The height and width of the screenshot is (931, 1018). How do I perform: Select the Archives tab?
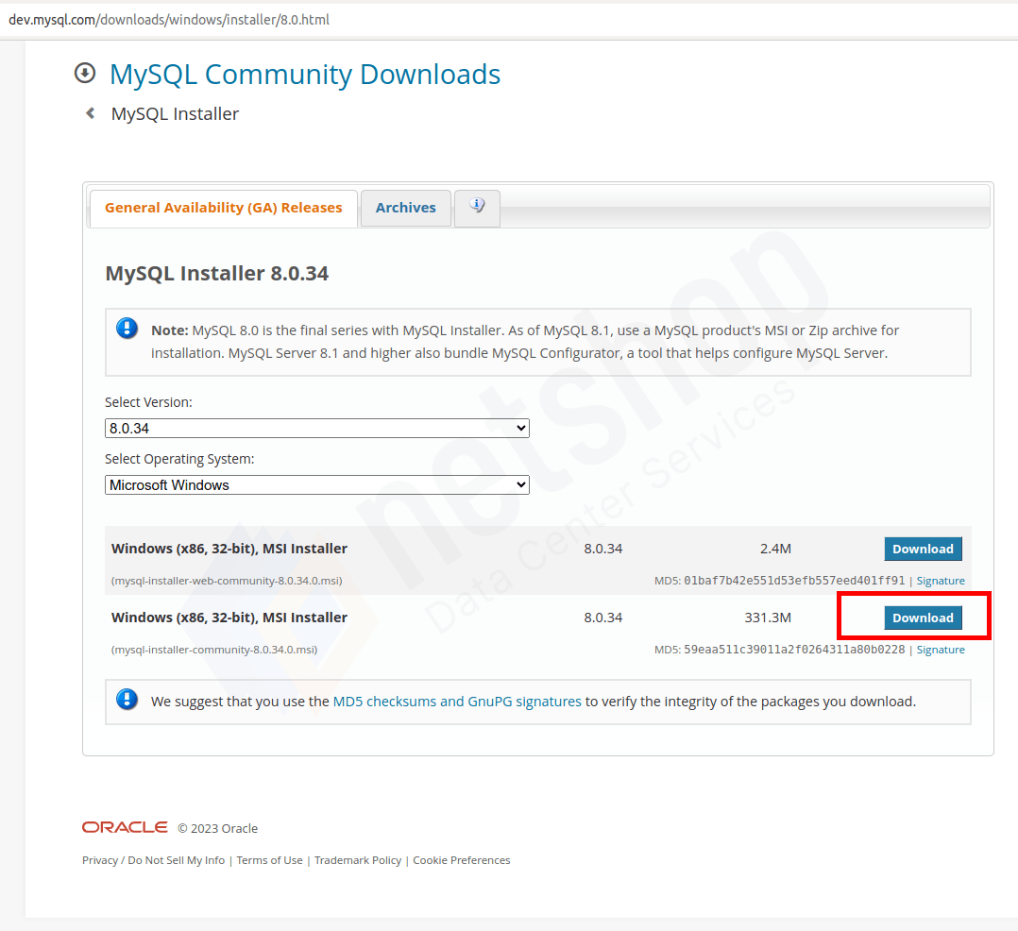click(x=405, y=208)
